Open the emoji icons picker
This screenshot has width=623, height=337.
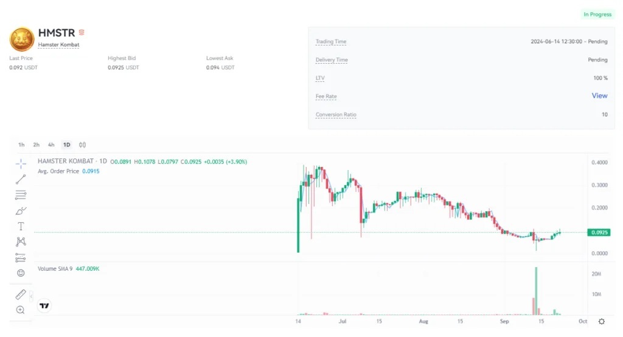click(x=21, y=273)
